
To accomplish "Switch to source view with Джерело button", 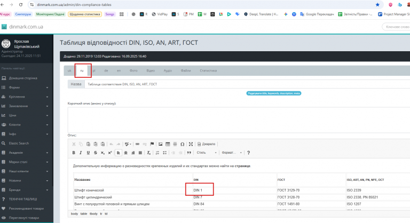I will click(x=206, y=144).
